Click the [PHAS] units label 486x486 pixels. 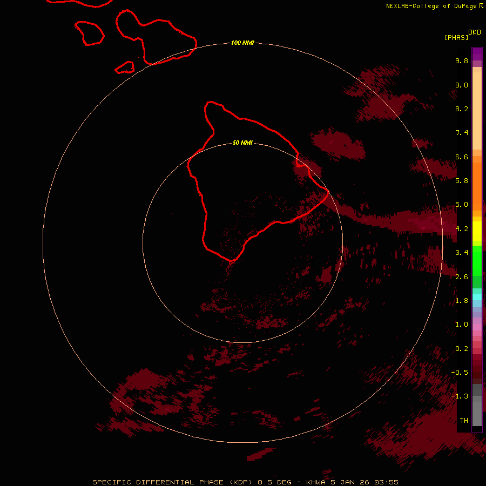tap(456, 37)
